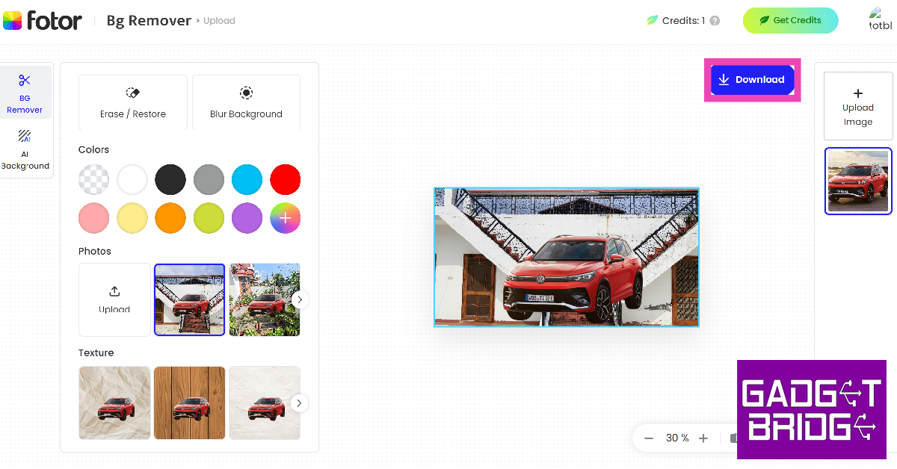897x469 pixels.
Task: Select the wood plank texture
Action: [x=189, y=403]
